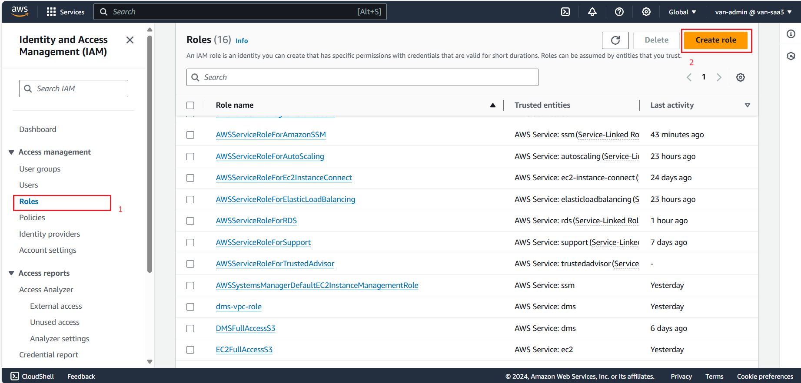This screenshot has width=801, height=383.
Task: Check the AWSServiceRoleForAmazonSSM row
Action: point(190,135)
